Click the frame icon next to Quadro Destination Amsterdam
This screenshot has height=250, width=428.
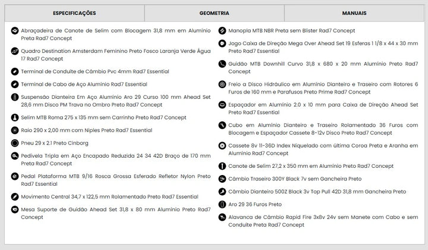15,52
